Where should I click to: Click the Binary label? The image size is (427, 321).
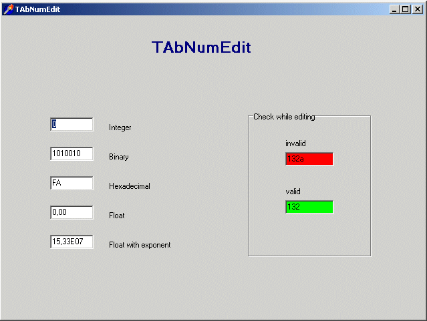119,157
